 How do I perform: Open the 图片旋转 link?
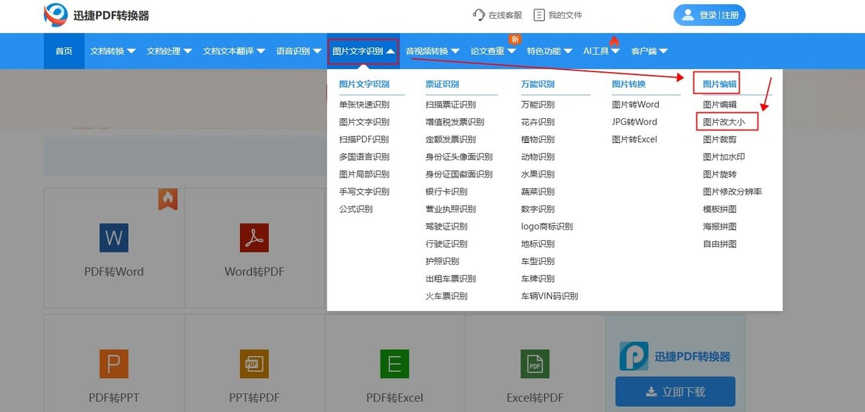click(x=719, y=174)
